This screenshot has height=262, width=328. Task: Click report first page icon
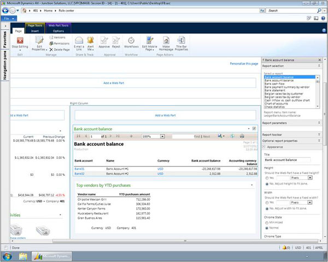click(x=78, y=136)
